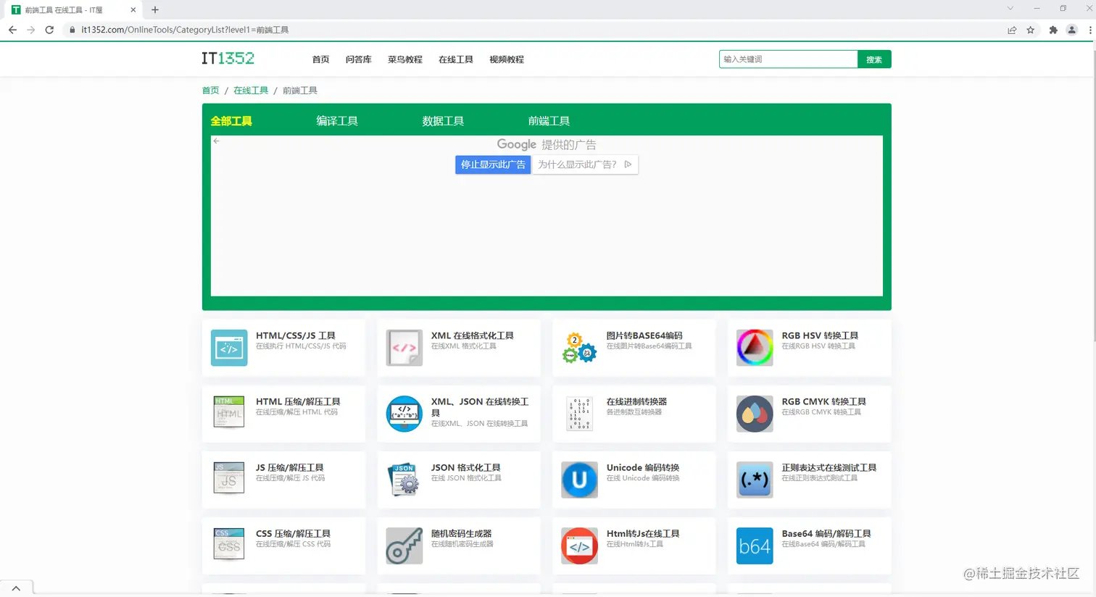Open the 正则表达式在线测试工具 title link
The width and height of the screenshot is (1096, 597).
click(x=829, y=467)
